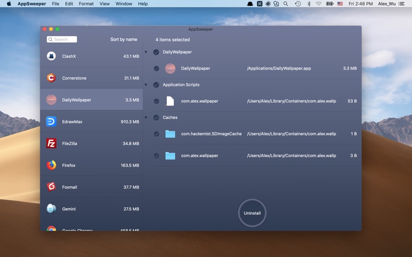412x257 pixels.
Task: Click the Cornerstone hexagon app icon
Action: tap(51, 78)
